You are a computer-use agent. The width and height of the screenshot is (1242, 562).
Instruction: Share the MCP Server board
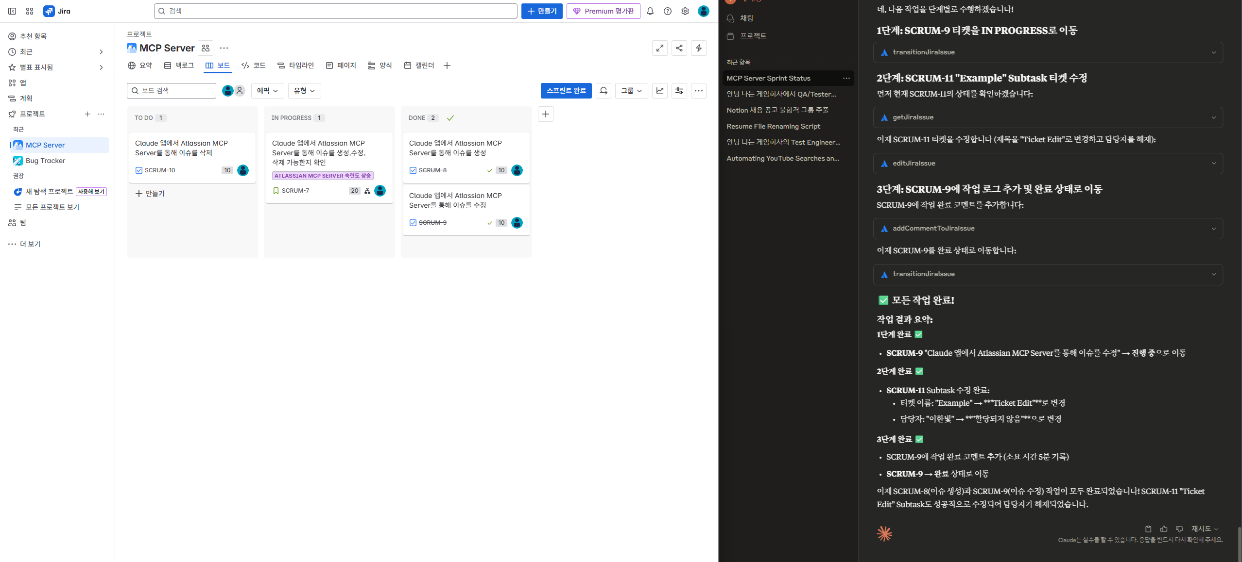(x=679, y=48)
